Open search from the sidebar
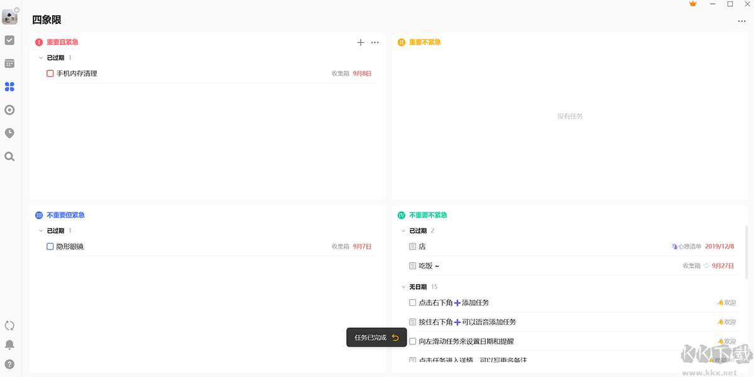Image resolution: width=754 pixels, height=377 pixels. point(9,156)
